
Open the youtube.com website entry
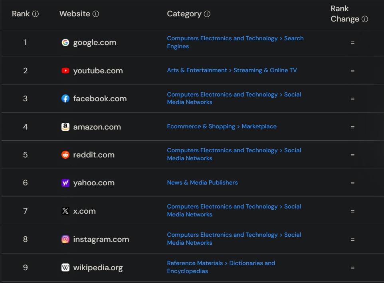pyautogui.click(x=98, y=71)
